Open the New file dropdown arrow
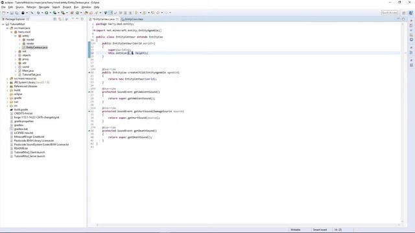 [x=7, y=13]
